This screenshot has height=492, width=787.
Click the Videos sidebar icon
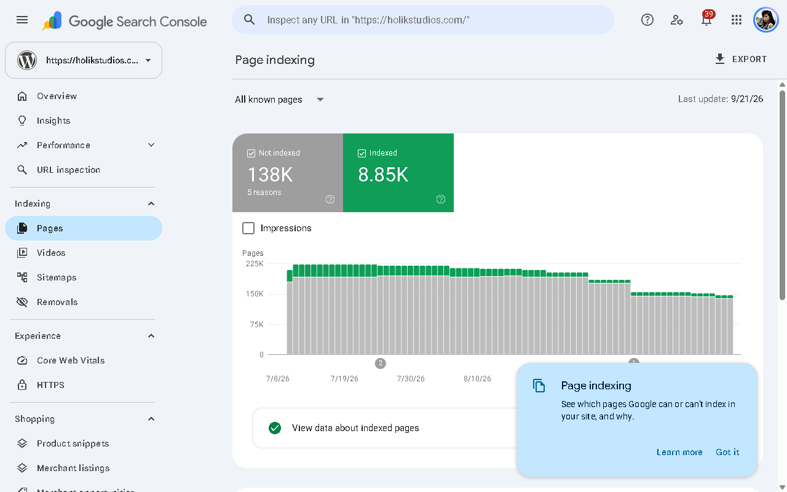(x=22, y=253)
